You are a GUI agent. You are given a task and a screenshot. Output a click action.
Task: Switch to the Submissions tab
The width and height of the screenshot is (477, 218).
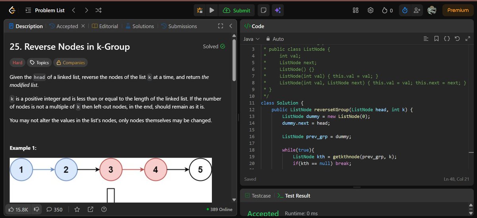(179, 26)
